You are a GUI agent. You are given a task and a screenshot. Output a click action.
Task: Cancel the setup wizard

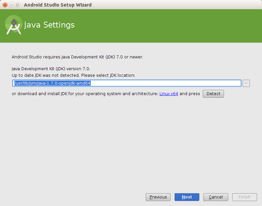point(215,197)
